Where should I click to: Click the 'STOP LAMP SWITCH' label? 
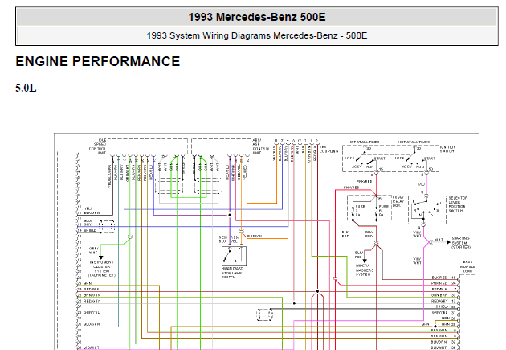pyautogui.click(x=231, y=273)
